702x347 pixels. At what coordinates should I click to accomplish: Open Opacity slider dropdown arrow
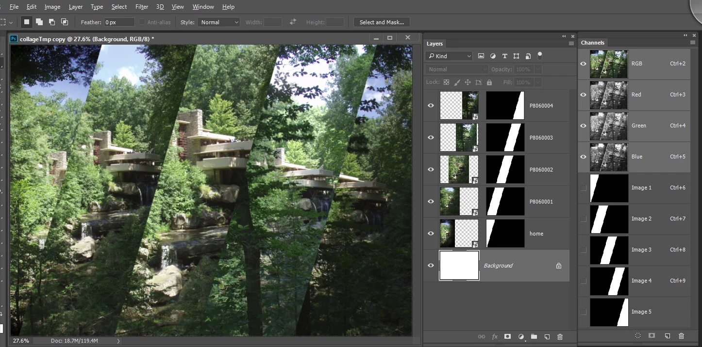click(x=538, y=69)
